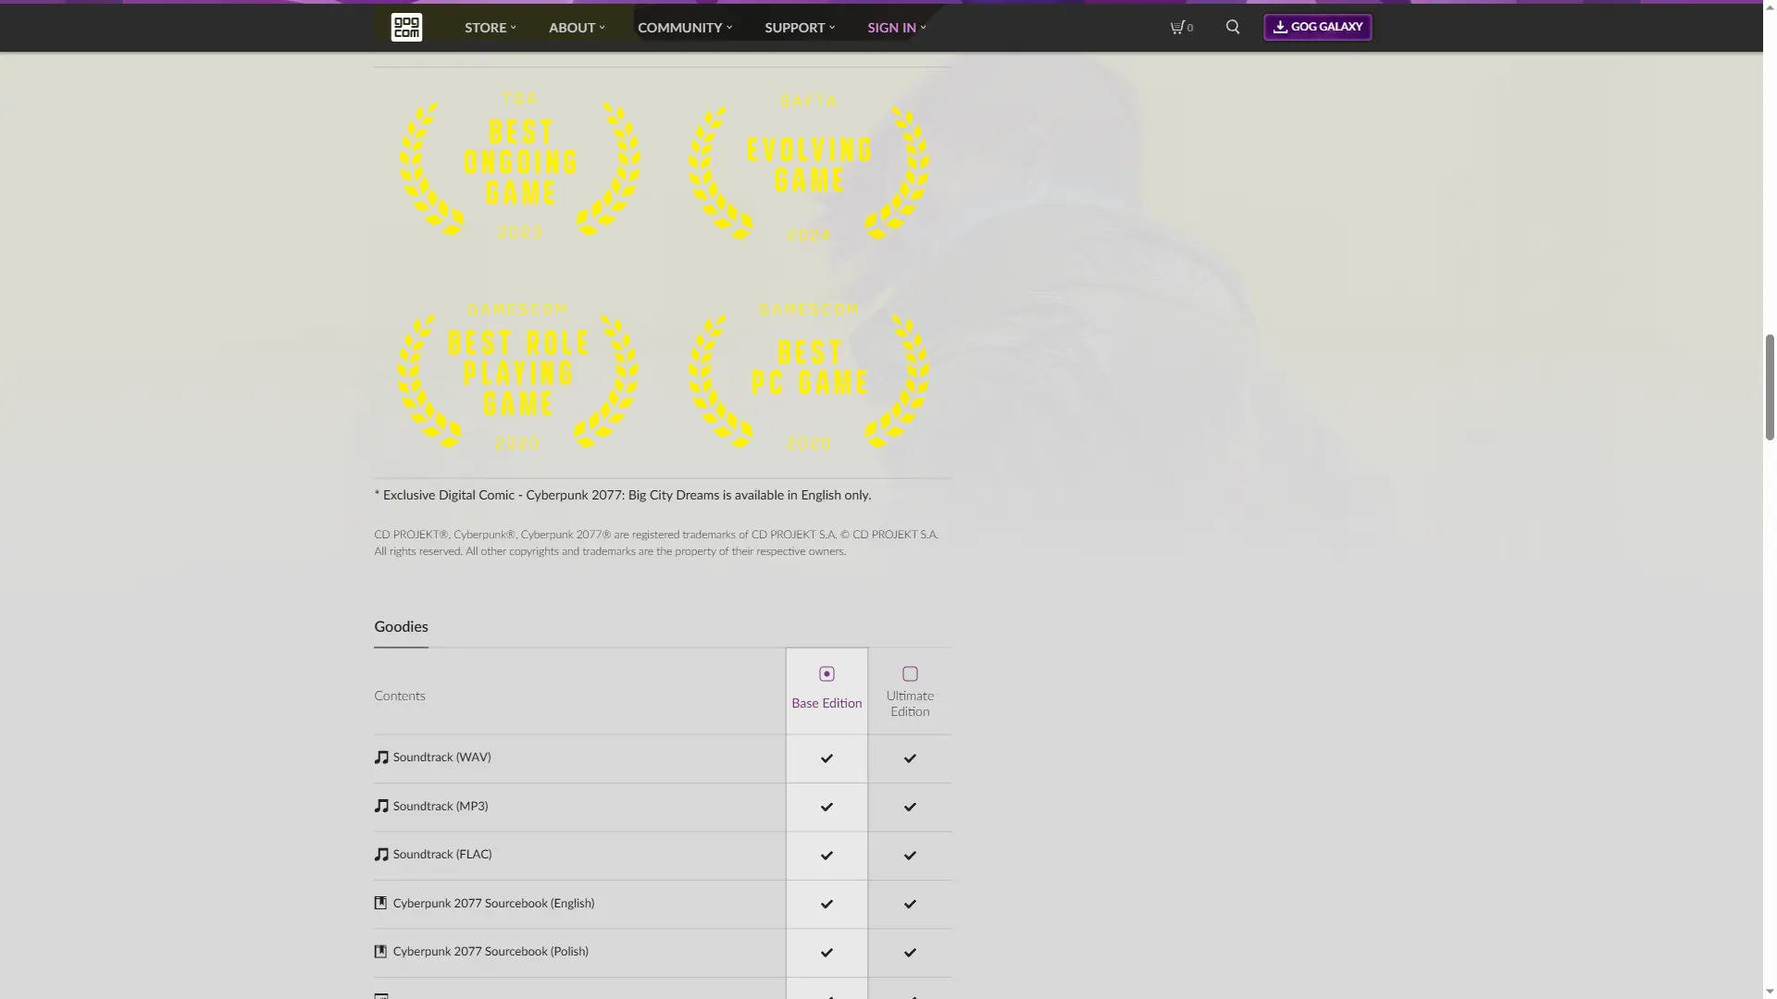The width and height of the screenshot is (1777, 999).
Task: Click the Soundtrack (WAV) music note icon
Action: coord(381,758)
